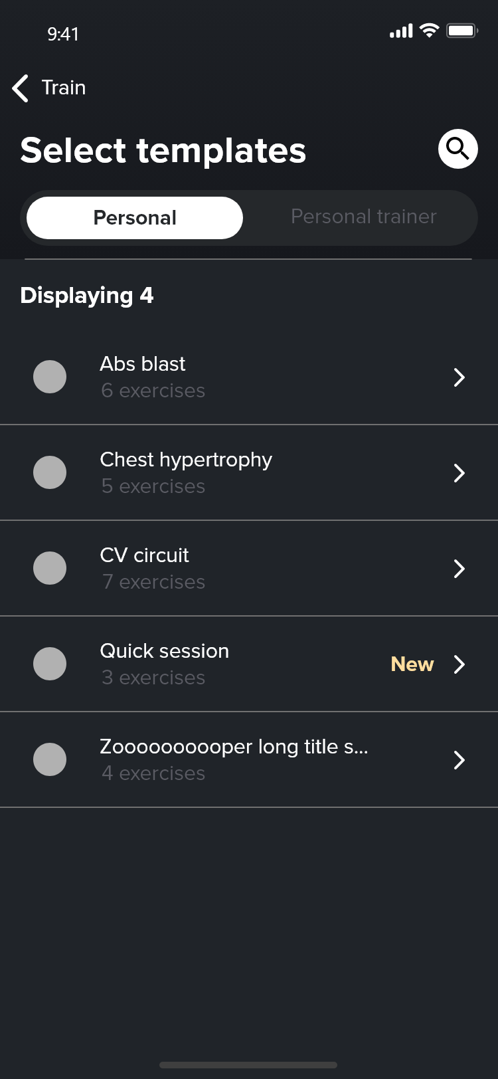Screen dimensions: 498x1079
Task: Tap the back arrow icon
Action: click(21, 88)
